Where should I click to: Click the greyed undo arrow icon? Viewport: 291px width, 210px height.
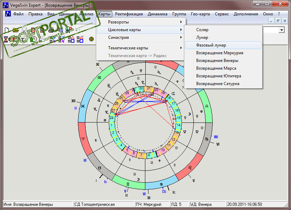78,30
